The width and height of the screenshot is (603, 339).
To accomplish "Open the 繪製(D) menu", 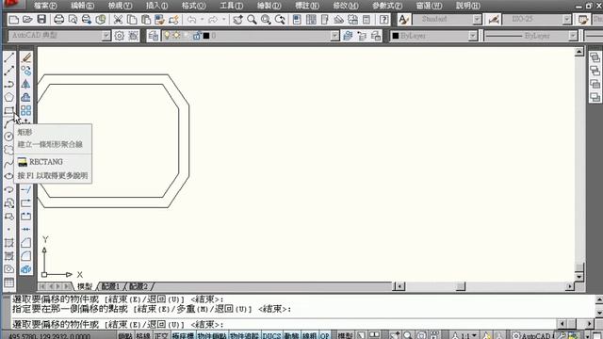I will [269, 6].
